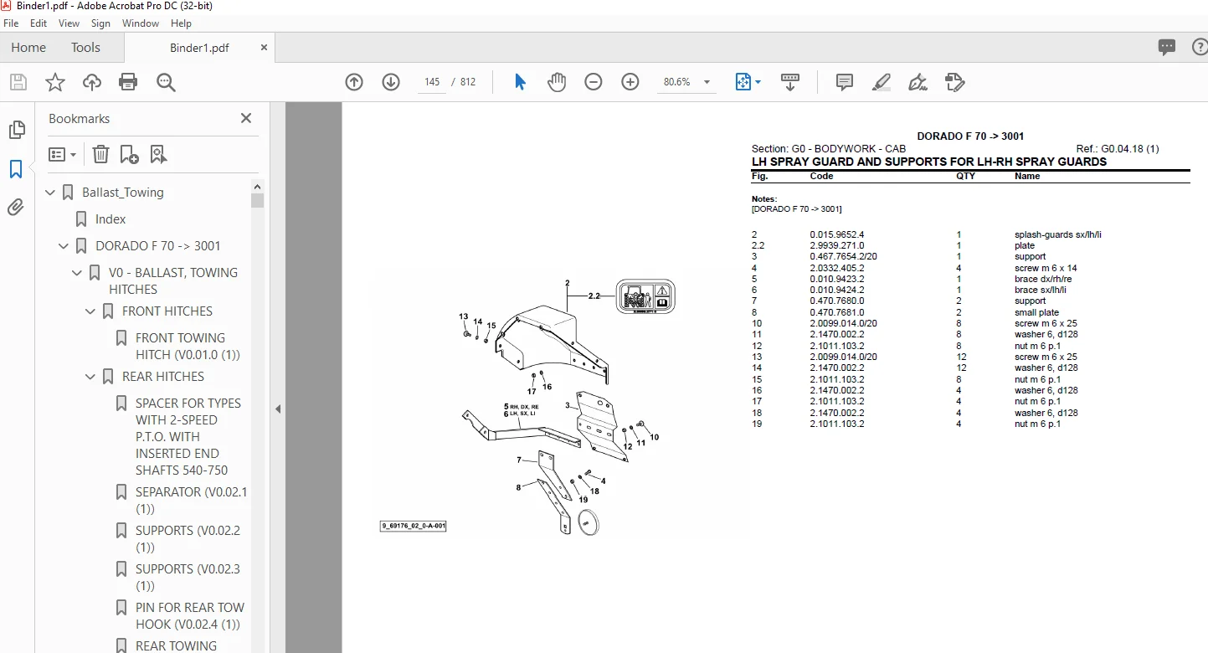Click the page number field showing 145
This screenshot has height=653, width=1208.
pyautogui.click(x=432, y=82)
